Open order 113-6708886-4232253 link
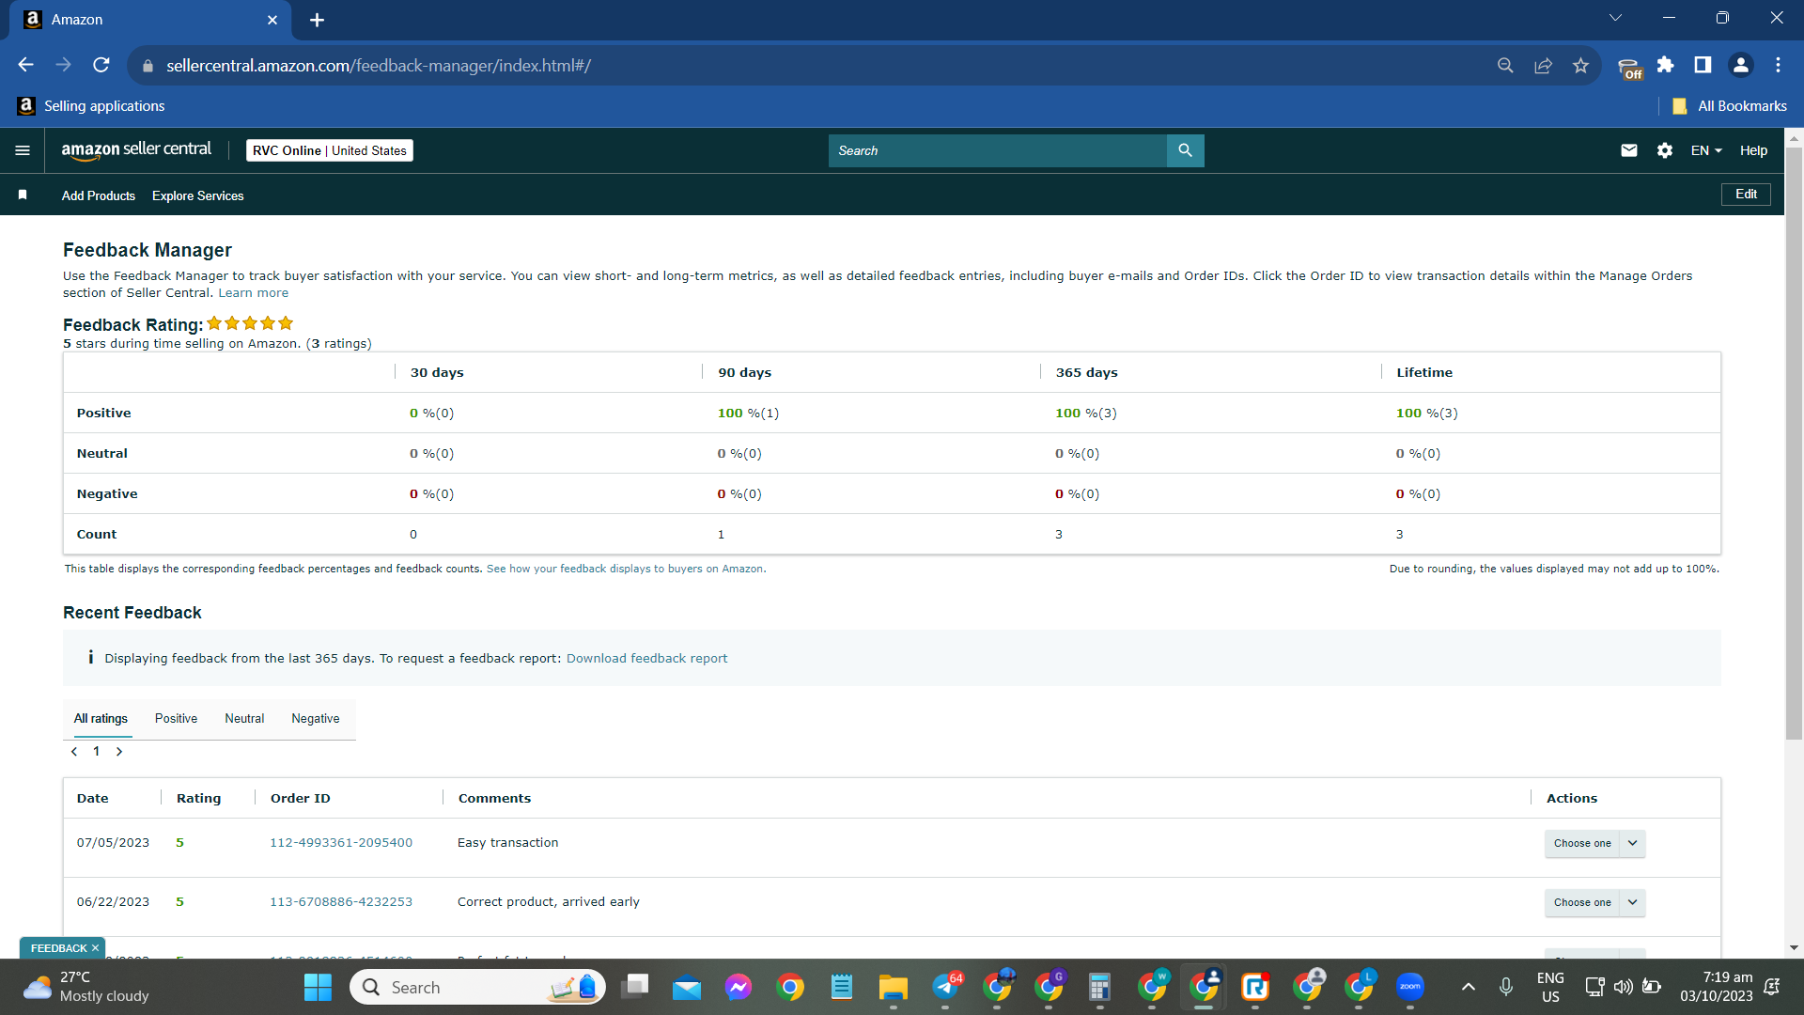This screenshot has width=1804, height=1015. 341,902
